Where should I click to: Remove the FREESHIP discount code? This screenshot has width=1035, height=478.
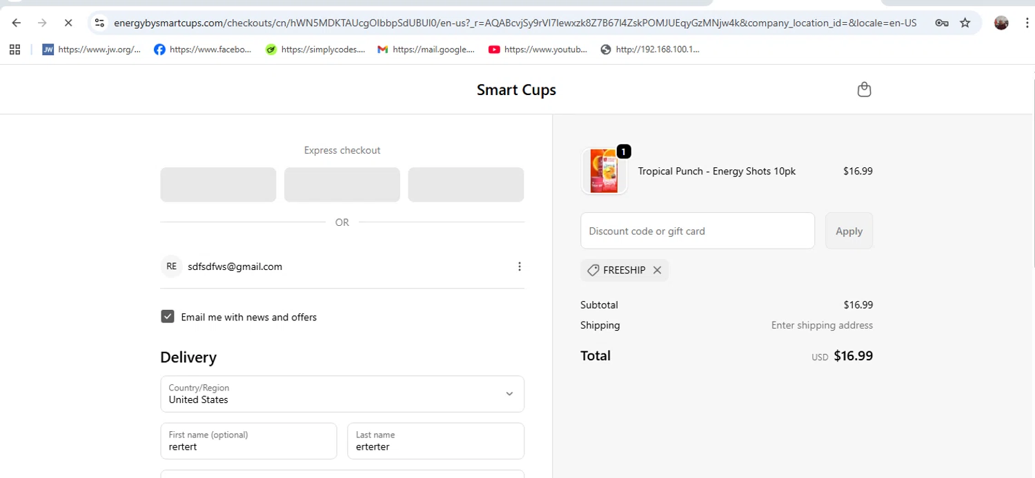click(657, 270)
